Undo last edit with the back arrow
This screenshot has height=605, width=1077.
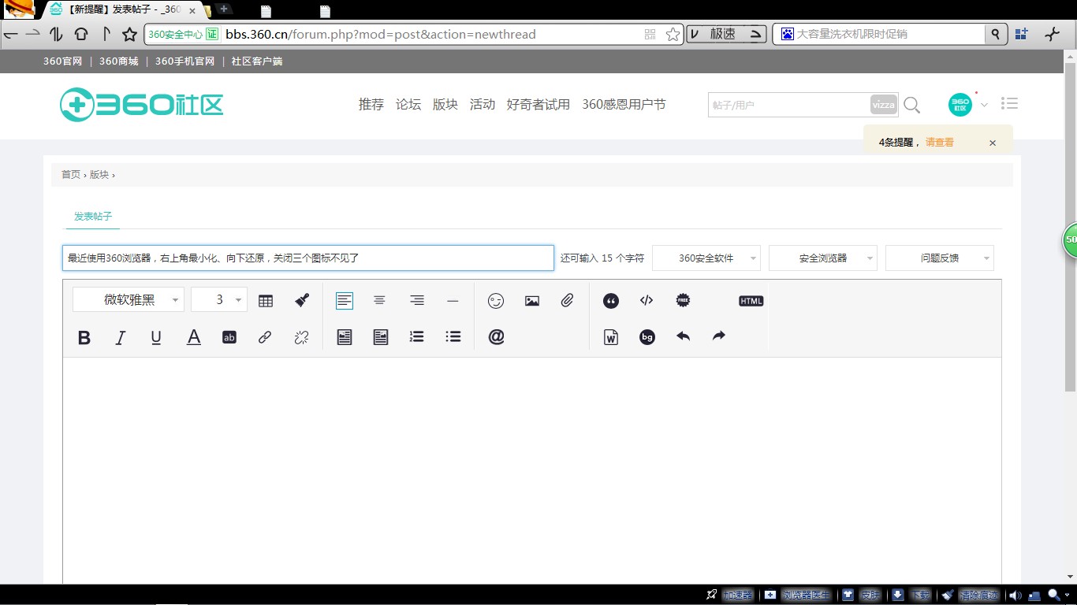point(683,336)
